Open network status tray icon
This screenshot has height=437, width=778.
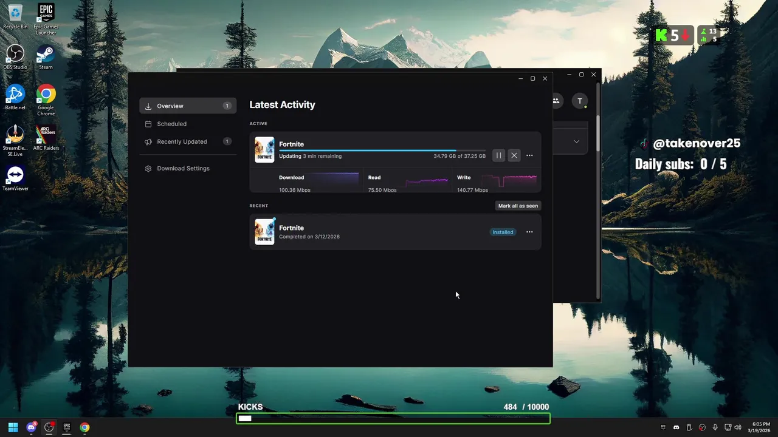pos(728,427)
